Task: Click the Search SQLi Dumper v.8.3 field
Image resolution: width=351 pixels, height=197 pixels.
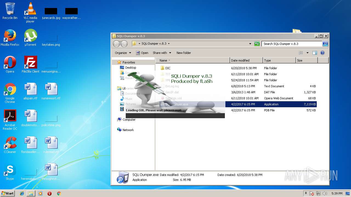Action: [x=292, y=44]
